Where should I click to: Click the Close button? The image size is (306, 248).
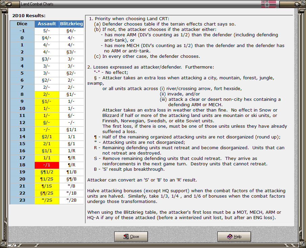tap(131, 237)
